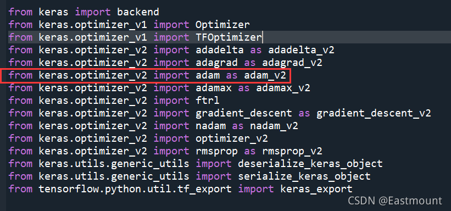Screen dimensions: 451x211
Task: Click the adamax_v2 alias
Action: [283, 88]
